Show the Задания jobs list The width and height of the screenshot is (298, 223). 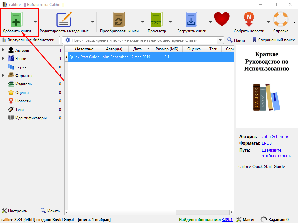(274, 220)
